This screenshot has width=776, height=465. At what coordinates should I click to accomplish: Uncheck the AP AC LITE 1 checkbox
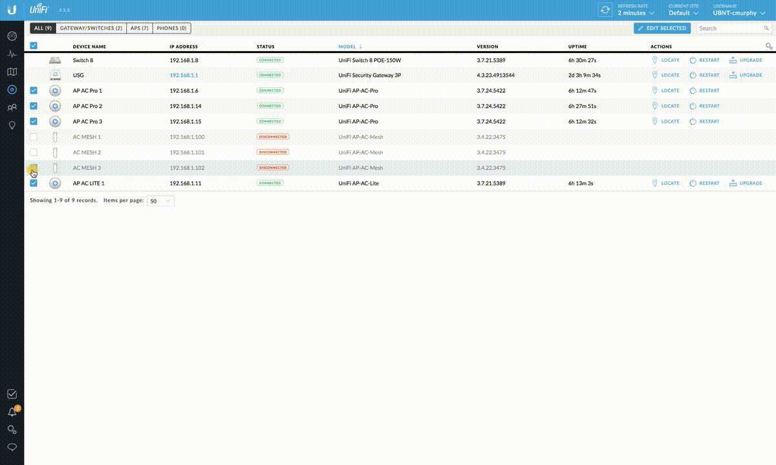coord(34,183)
